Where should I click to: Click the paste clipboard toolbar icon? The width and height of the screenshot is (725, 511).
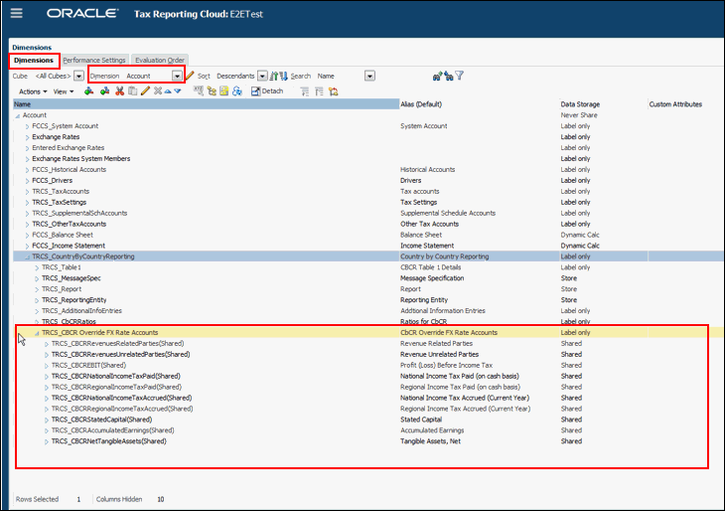[x=133, y=91]
